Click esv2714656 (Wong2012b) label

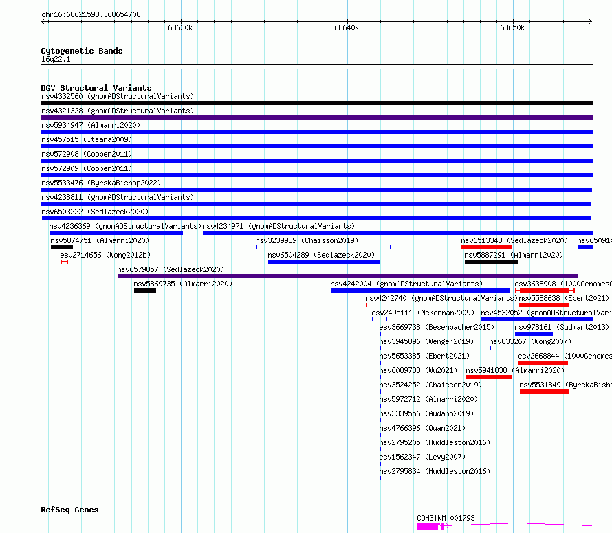(105, 255)
